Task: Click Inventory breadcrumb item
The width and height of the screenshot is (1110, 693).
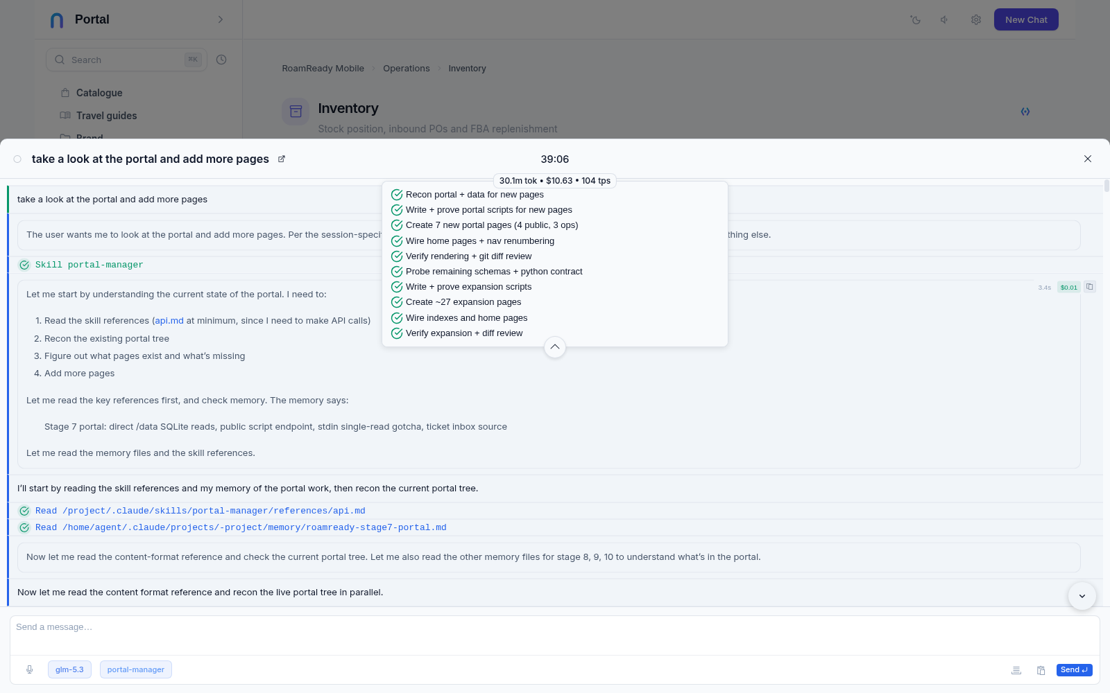Action: coord(467,69)
